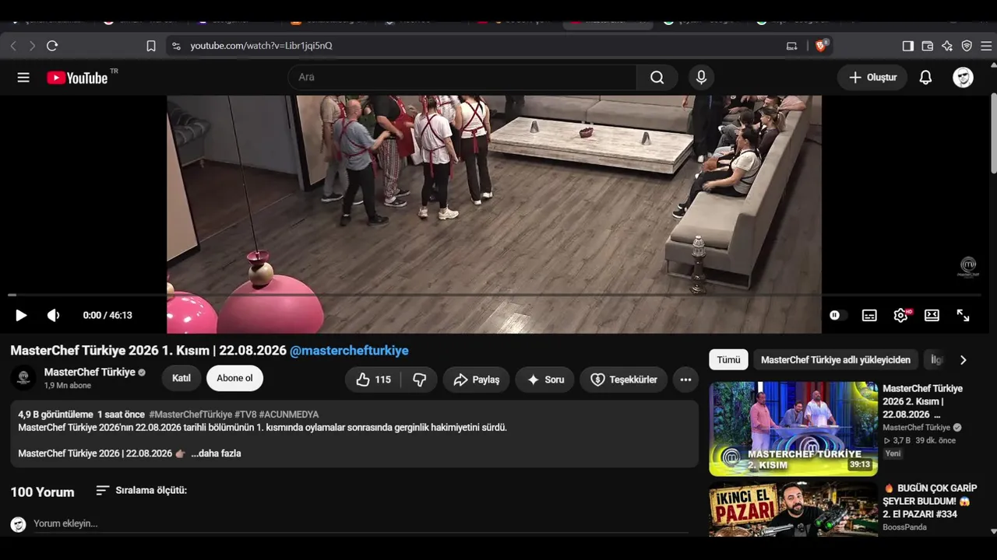This screenshot has height=560, width=997.
Task: Open the Brave wallet icon
Action: coord(928,46)
